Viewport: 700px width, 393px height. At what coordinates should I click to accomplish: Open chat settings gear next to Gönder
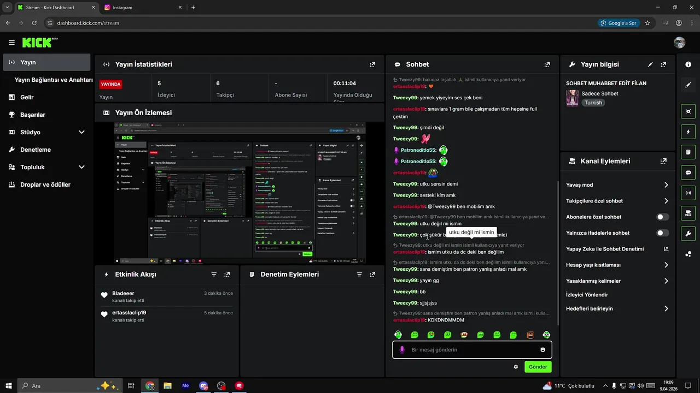[x=516, y=367]
